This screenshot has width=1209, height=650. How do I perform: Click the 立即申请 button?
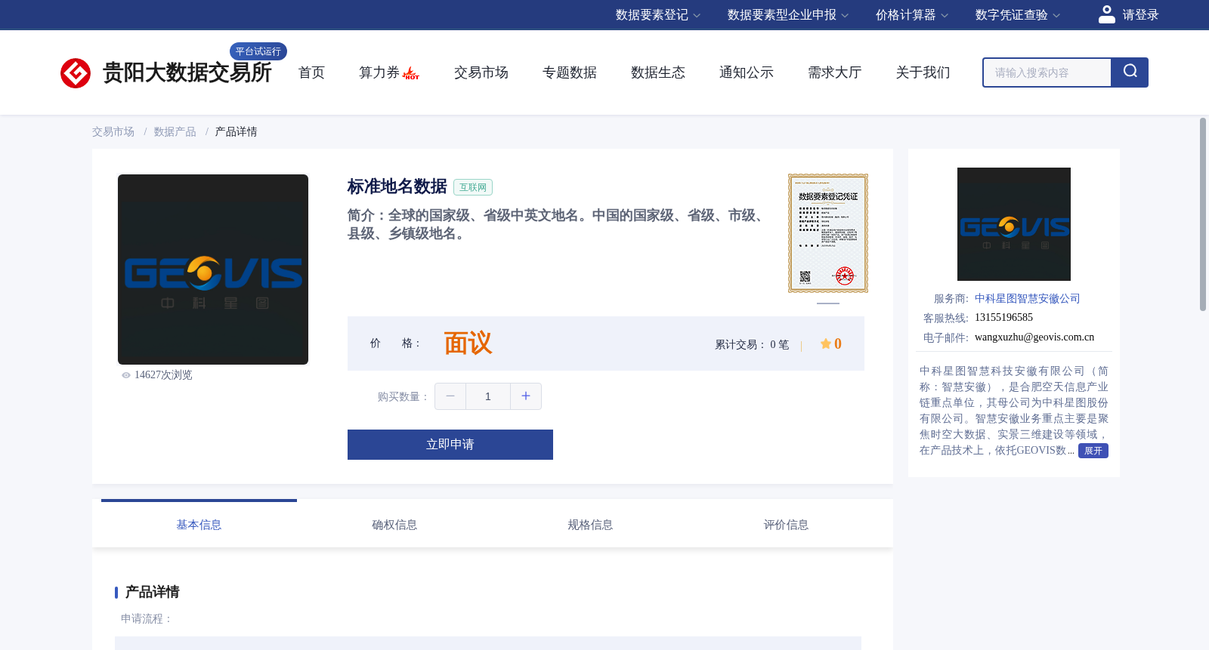450,445
